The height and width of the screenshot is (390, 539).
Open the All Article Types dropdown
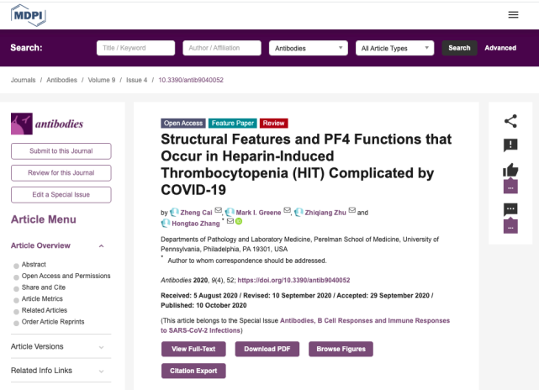(394, 48)
